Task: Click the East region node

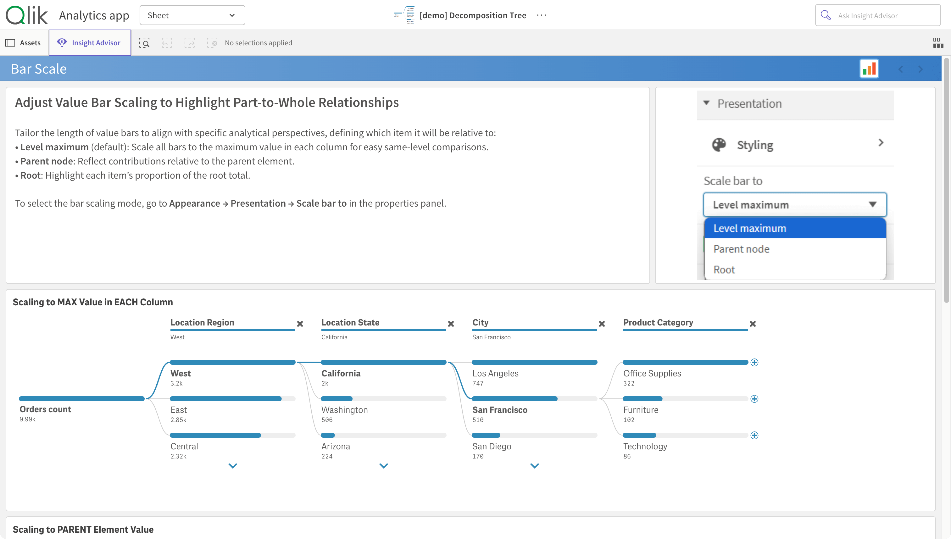Action: click(x=179, y=410)
